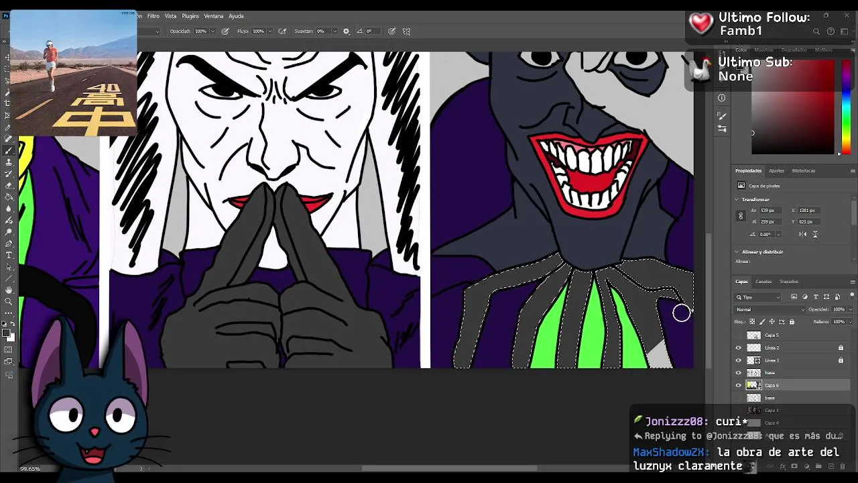858x483 pixels.
Task: Click the flip horizontal icon in Transformar
Action: 803,234
